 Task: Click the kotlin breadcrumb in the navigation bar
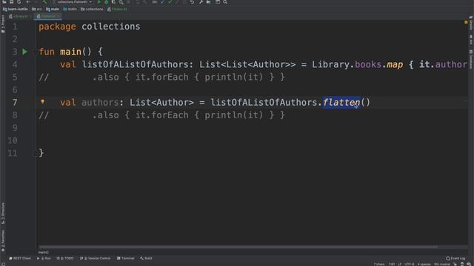(70, 9)
